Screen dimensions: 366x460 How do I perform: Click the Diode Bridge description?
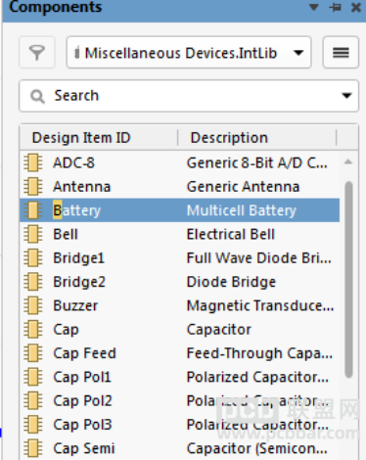pos(231,282)
